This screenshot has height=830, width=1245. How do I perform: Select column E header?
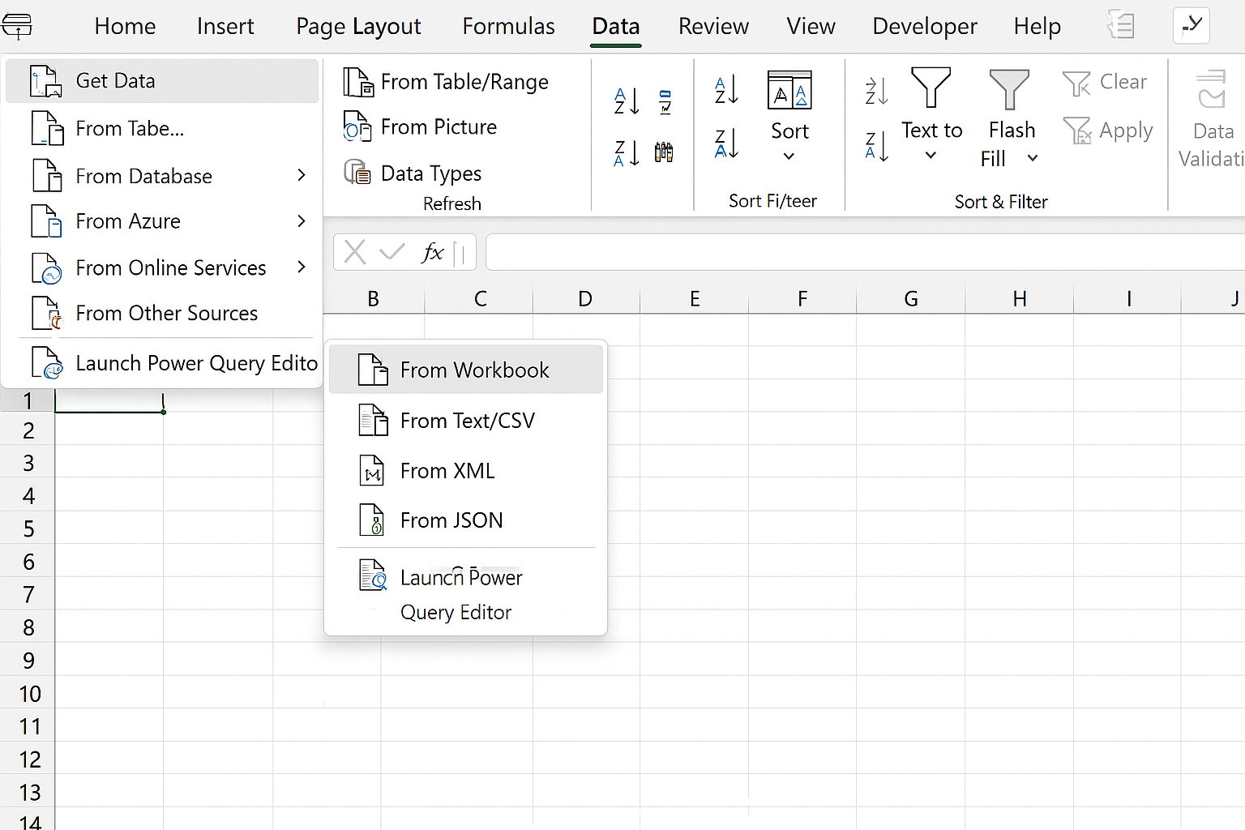(695, 299)
